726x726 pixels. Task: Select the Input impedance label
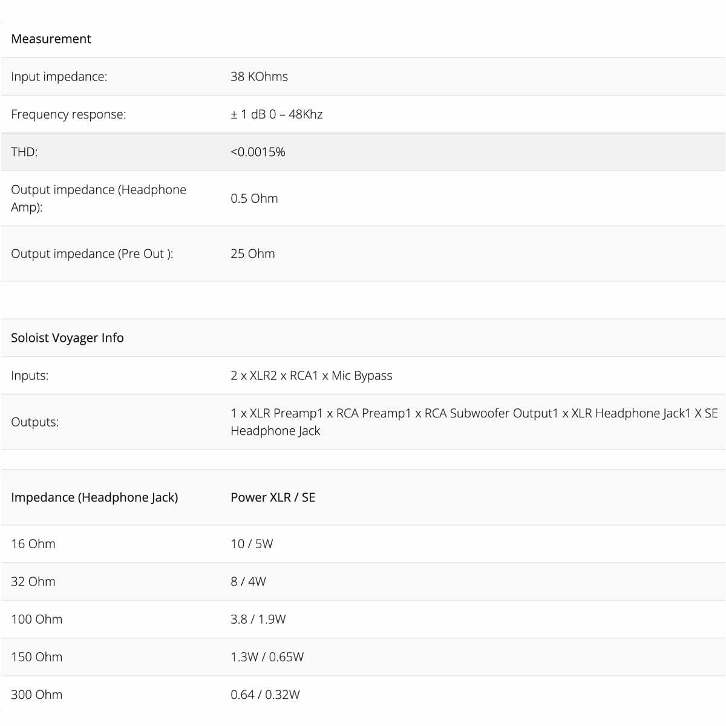point(59,77)
